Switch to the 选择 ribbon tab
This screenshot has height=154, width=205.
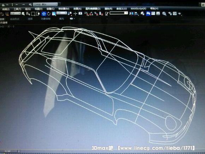coord(30,19)
